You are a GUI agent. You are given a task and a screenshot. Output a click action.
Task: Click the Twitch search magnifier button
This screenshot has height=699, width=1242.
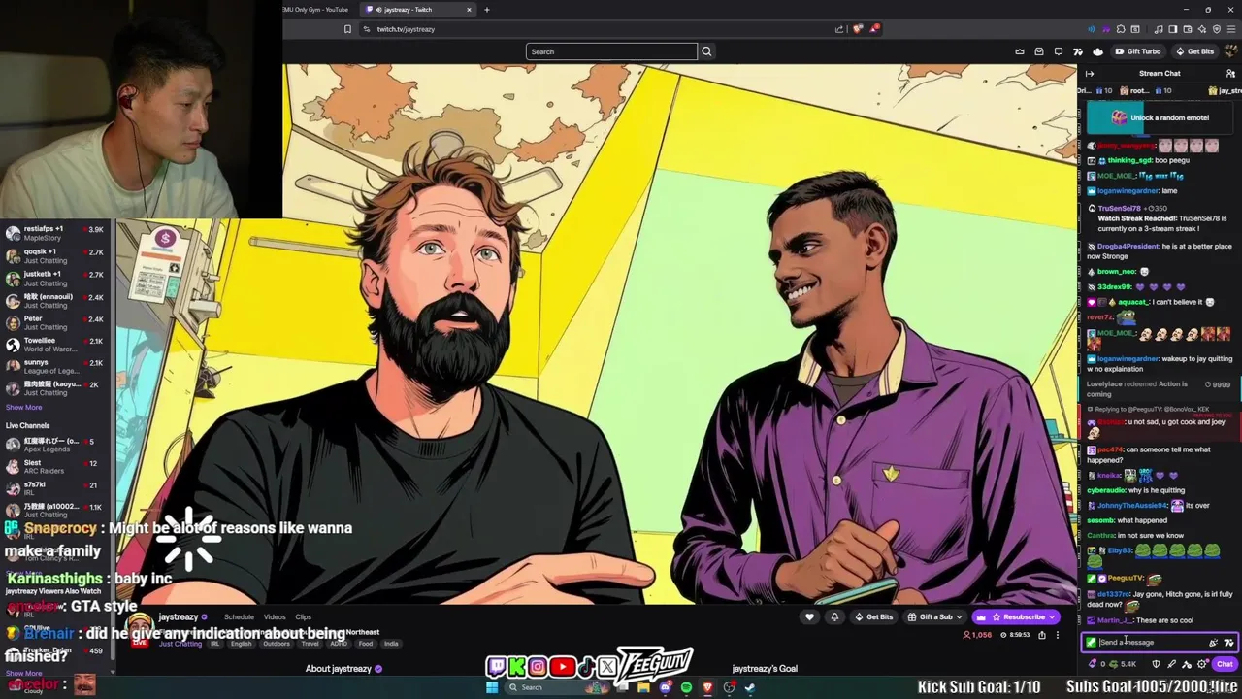point(706,51)
